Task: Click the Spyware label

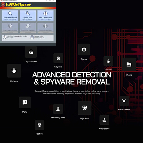Action: (x=58, y=67)
